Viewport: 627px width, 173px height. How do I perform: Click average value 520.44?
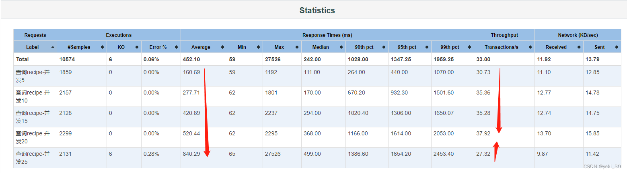pos(191,134)
